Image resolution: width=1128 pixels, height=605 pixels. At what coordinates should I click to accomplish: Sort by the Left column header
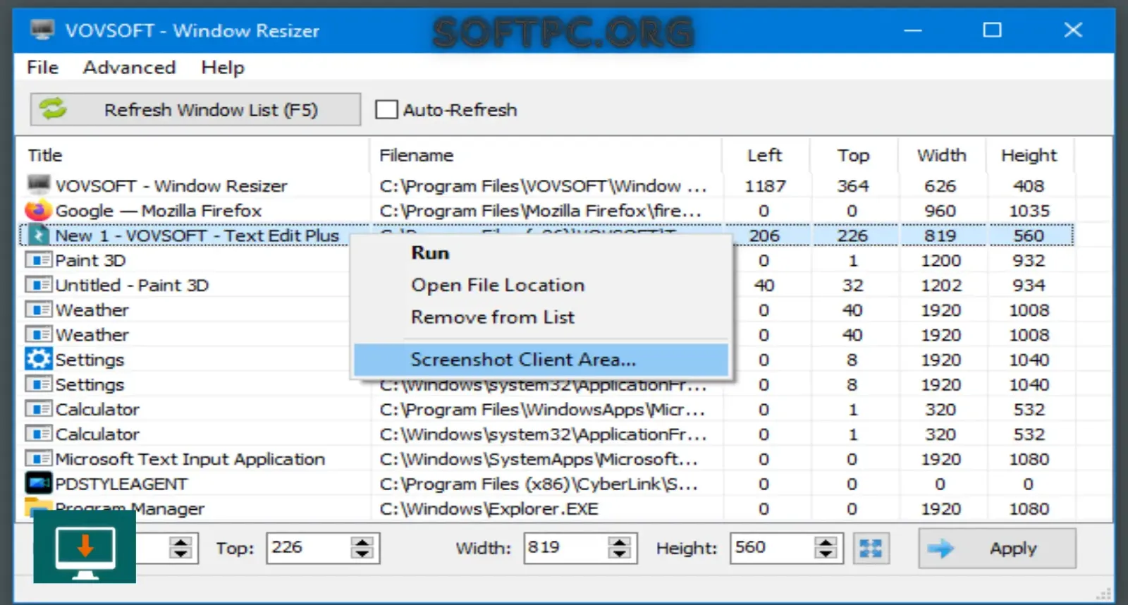point(765,155)
